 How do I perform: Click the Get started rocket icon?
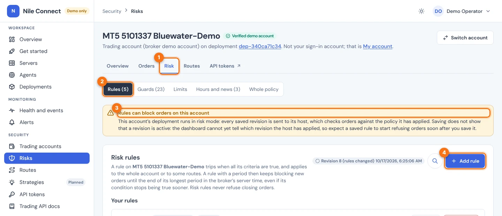[x=12, y=51]
